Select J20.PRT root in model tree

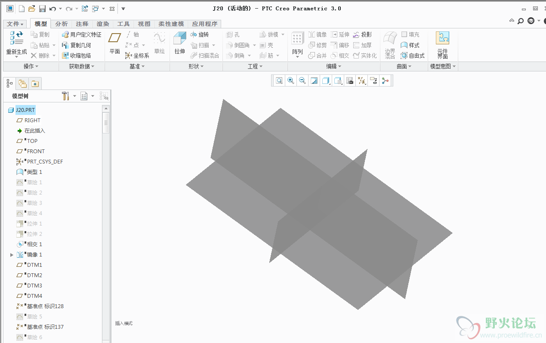pyautogui.click(x=25, y=110)
